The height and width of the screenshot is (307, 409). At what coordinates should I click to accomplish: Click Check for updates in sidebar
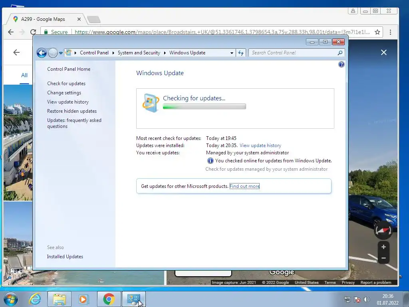point(66,84)
